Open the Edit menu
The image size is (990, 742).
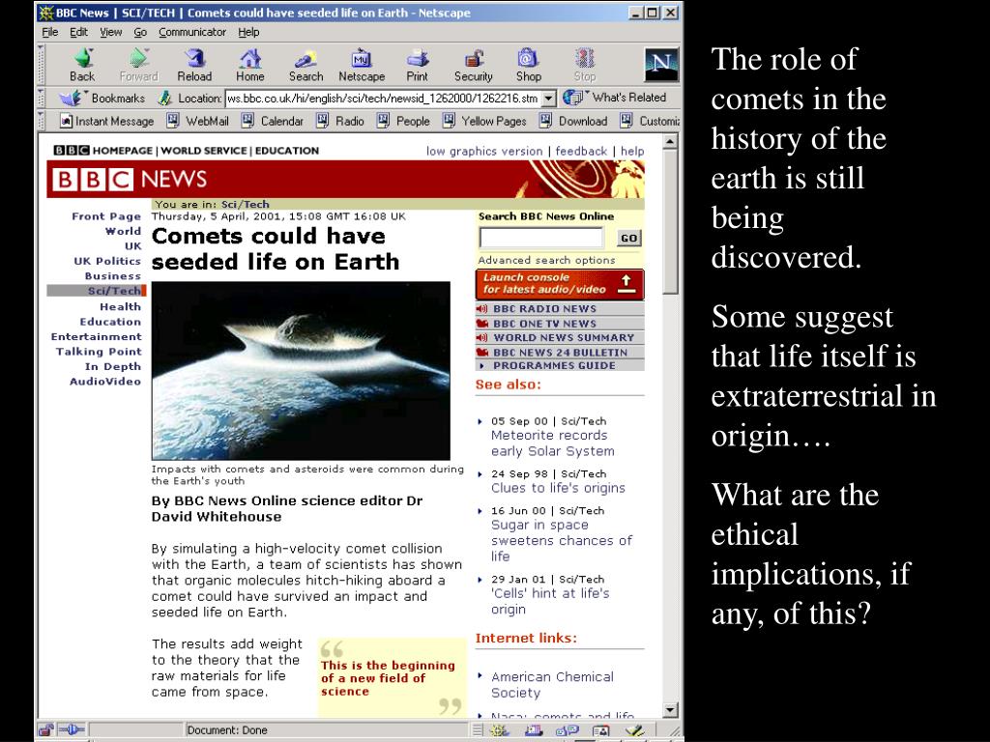tap(79, 32)
